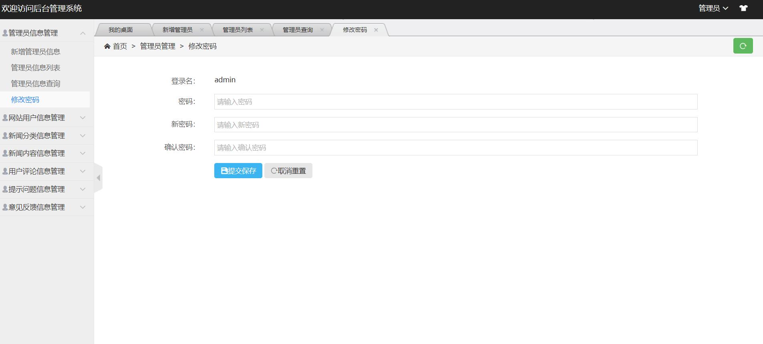Click the user icon beside 管理员信息管理
The height and width of the screenshot is (344, 763).
pyautogui.click(x=5, y=33)
